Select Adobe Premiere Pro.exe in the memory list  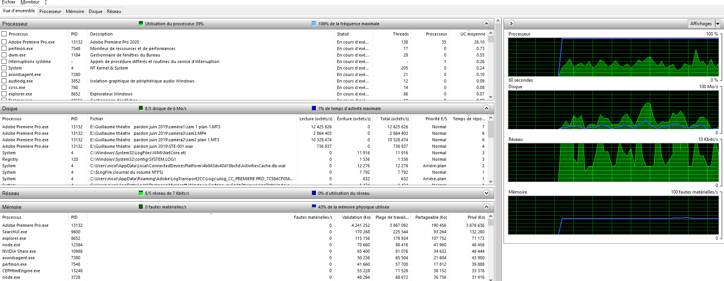tap(244, 225)
